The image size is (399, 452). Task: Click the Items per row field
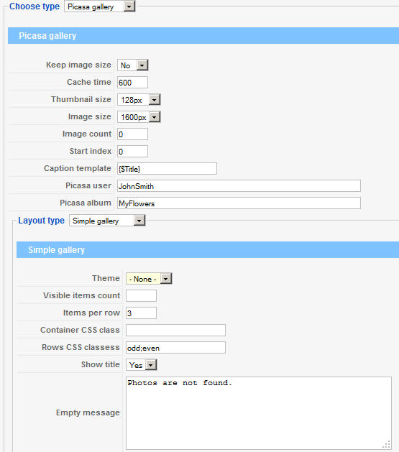click(141, 313)
